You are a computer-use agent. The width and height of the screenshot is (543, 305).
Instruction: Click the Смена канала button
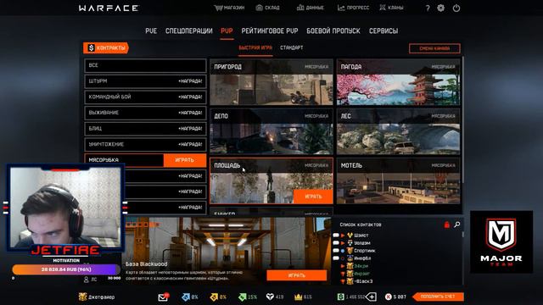(x=434, y=48)
